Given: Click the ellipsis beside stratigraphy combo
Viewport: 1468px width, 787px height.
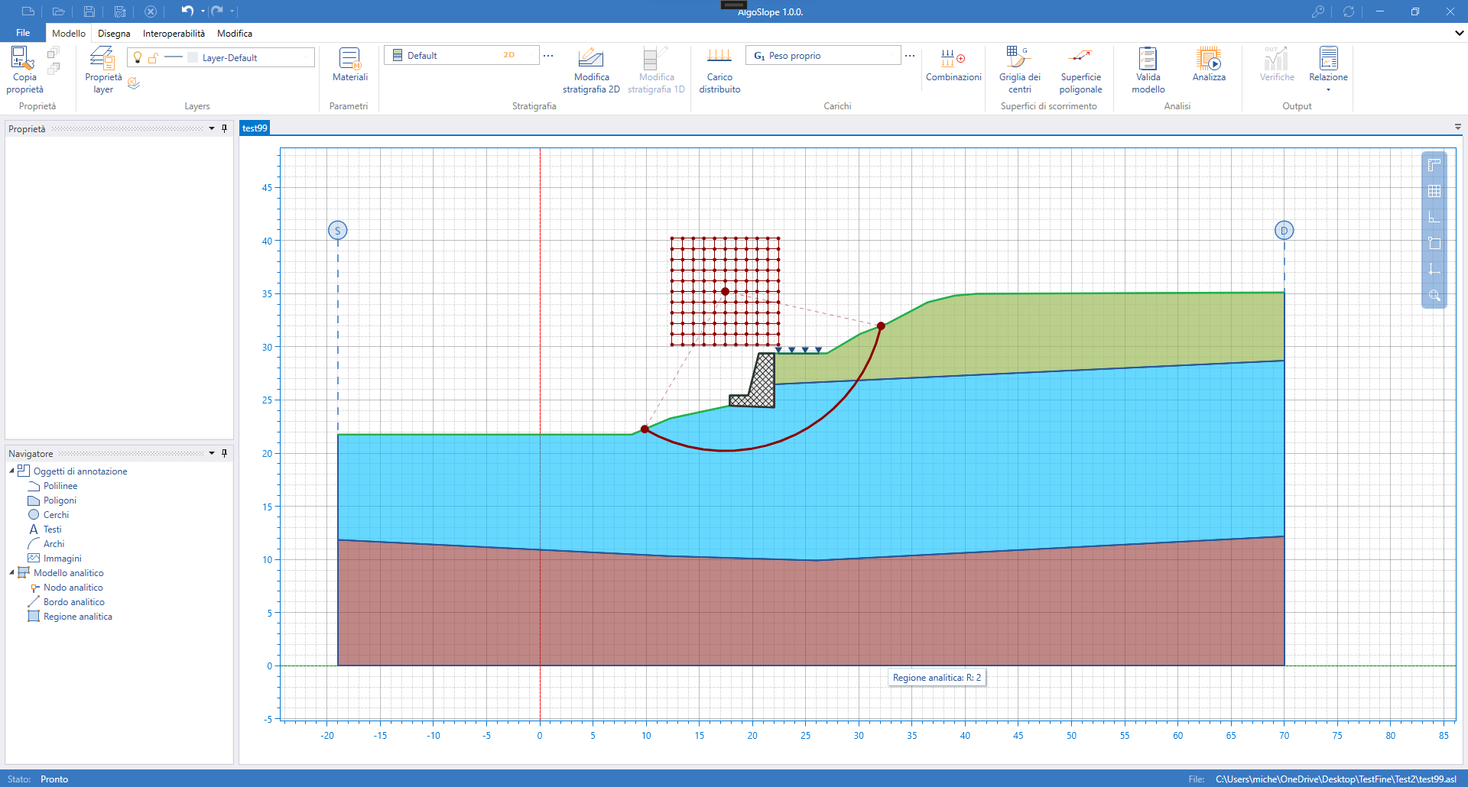Looking at the screenshot, I should click(x=548, y=56).
